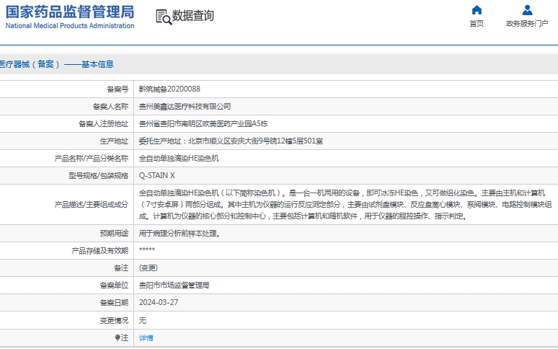The height and width of the screenshot is (349, 558).
Task: Click the home (首页) house icon
Action: point(477,10)
